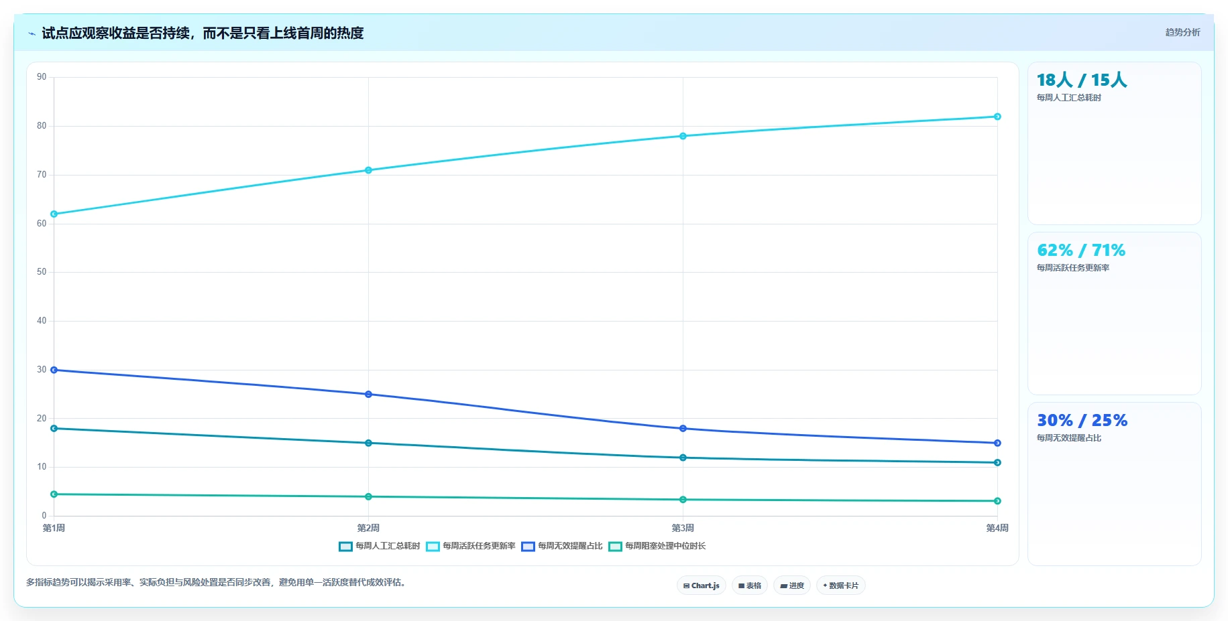This screenshot has height=621, width=1228.
Task: Click the 第3周 x-axis label
Action: (x=683, y=528)
